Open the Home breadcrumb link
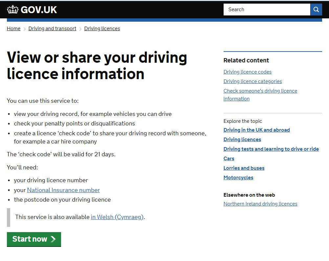Image resolution: width=329 pixels, height=261 pixels. pos(13,29)
